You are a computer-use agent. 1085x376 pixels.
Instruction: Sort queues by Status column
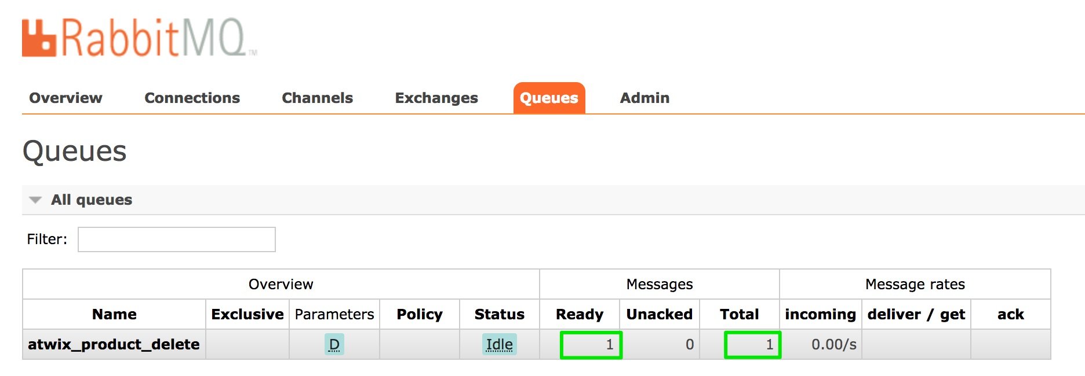500,314
